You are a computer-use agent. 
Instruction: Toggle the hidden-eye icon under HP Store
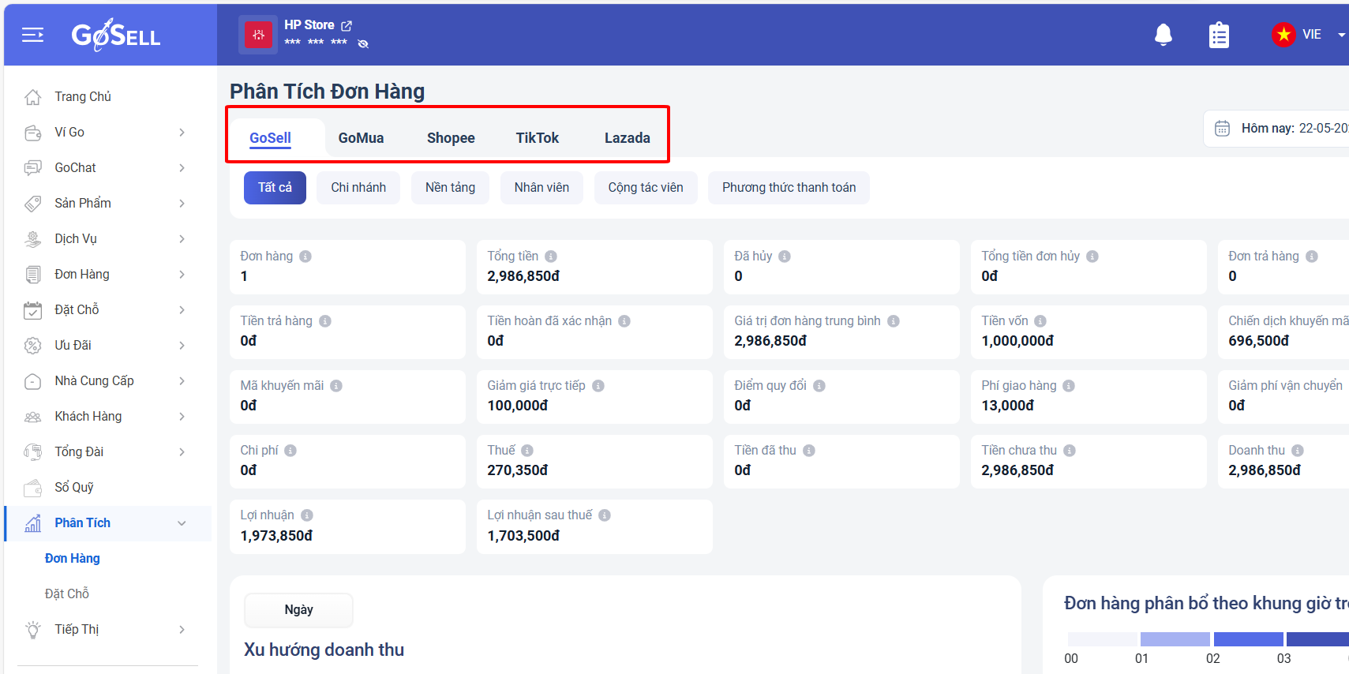[x=363, y=43]
